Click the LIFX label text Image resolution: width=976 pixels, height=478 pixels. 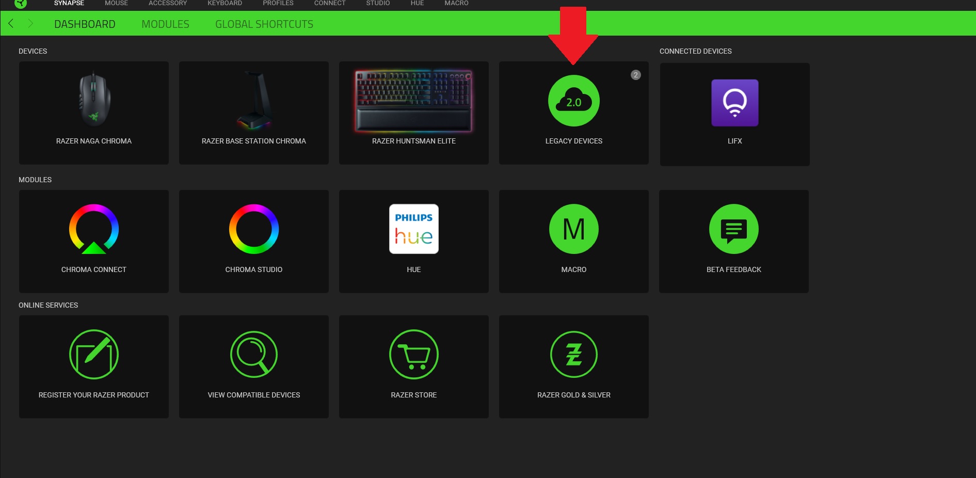[x=735, y=141]
